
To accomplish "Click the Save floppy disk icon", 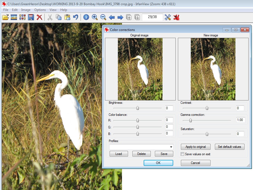I will tap(31, 17).
